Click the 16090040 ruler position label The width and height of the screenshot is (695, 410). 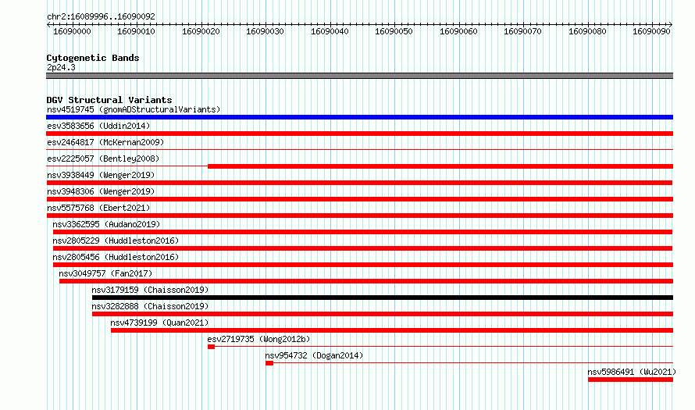[x=330, y=31]
